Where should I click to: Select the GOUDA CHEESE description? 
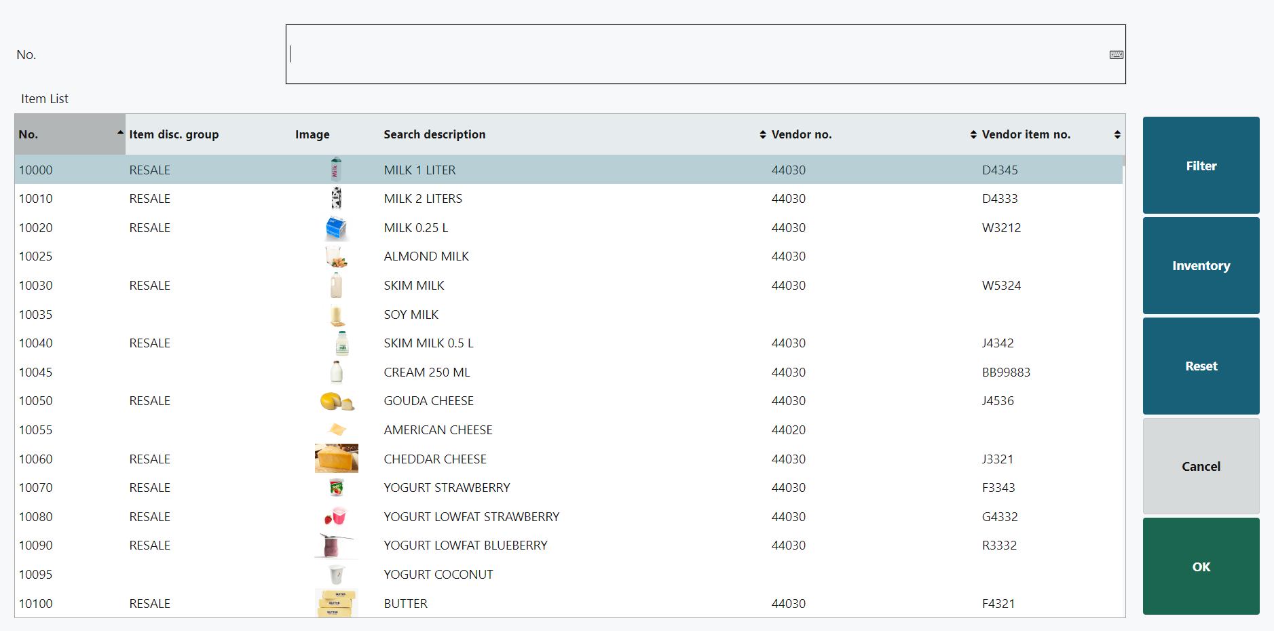429,401
